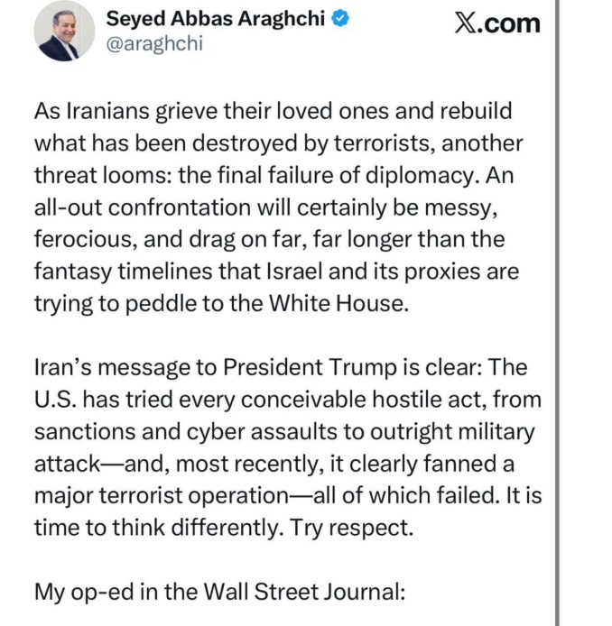The image size is (612, 626).
Task: Open Seyed Abbas Araghchi's profile photo
Action: point(64,32)
